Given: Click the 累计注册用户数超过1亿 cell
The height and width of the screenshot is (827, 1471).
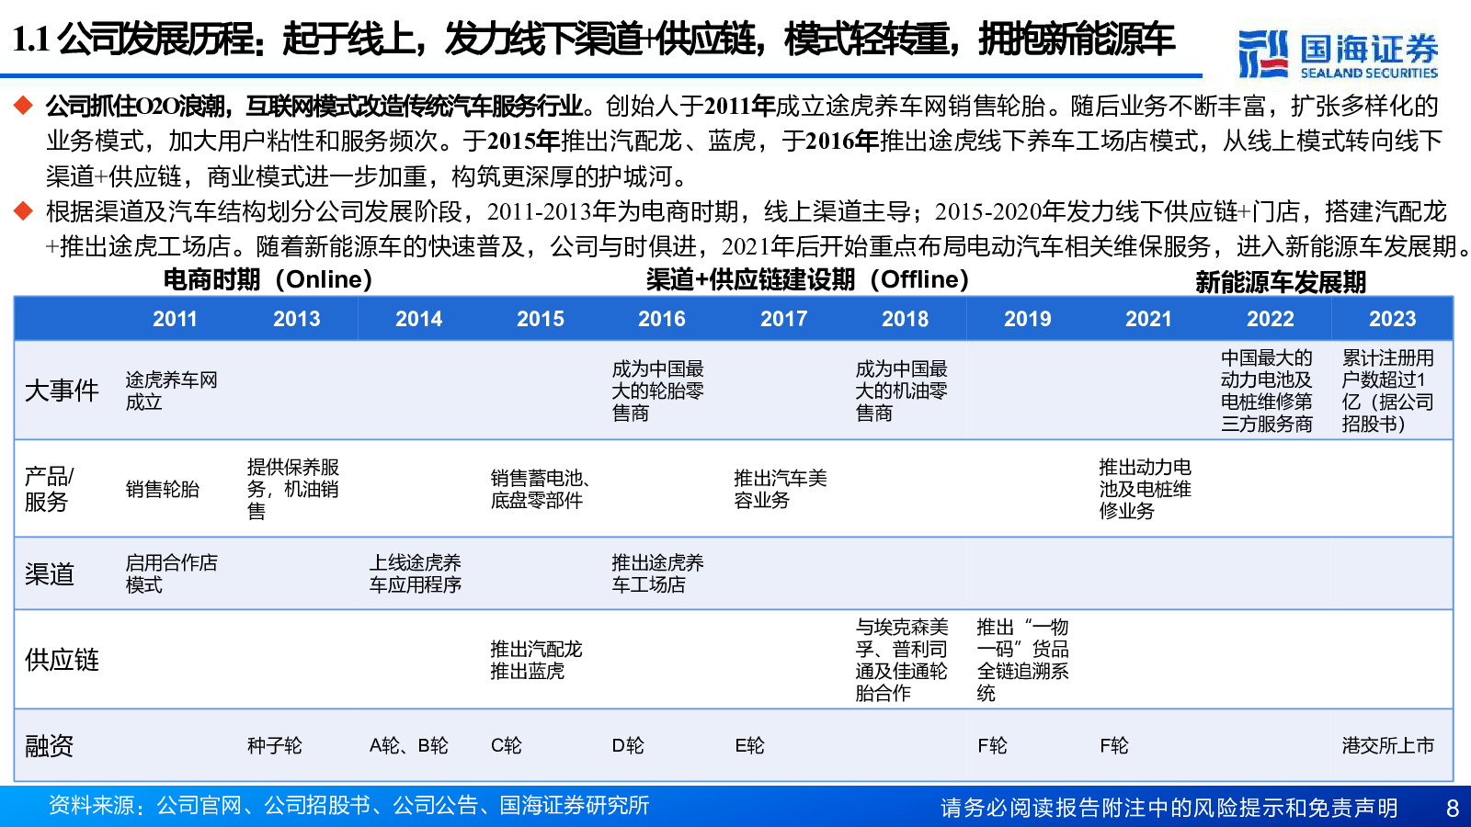Looking at the screenshot, I should click(x=1388, y=391).
